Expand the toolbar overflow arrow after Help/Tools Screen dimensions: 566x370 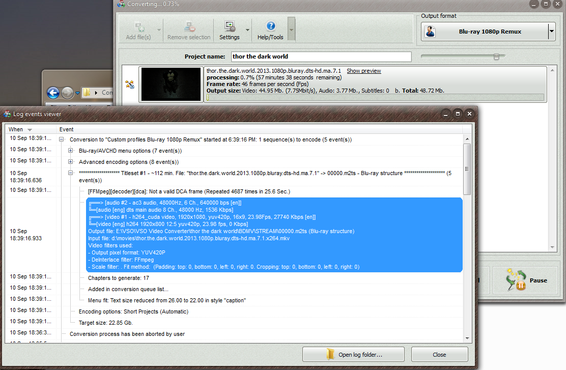pos(291,29)
